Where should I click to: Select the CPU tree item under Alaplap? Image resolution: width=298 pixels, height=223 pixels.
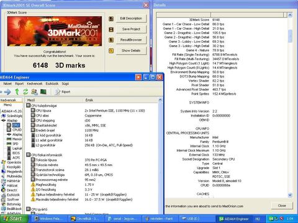[16, 125]
